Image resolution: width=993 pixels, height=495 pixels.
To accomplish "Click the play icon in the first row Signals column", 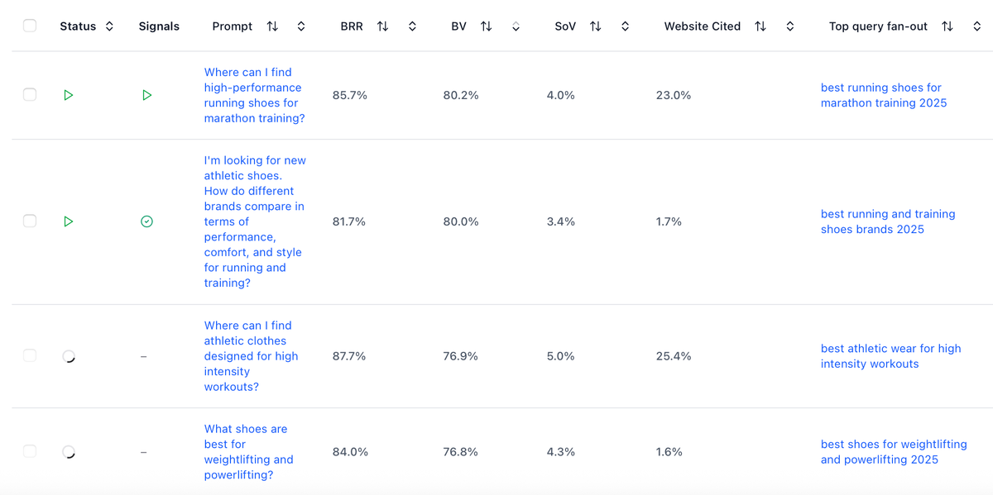I will coord(147,94).
